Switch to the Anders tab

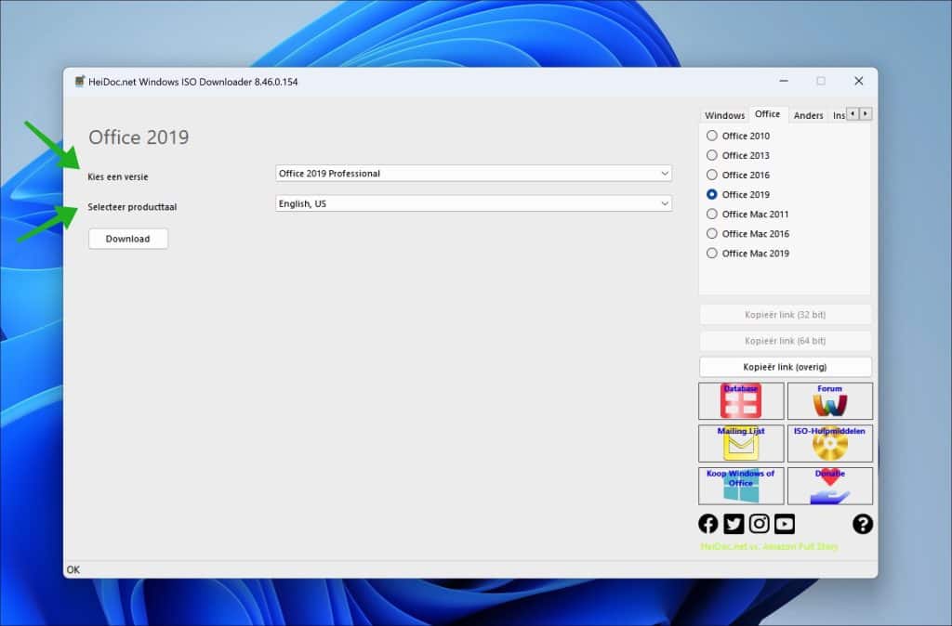(808, 115)
